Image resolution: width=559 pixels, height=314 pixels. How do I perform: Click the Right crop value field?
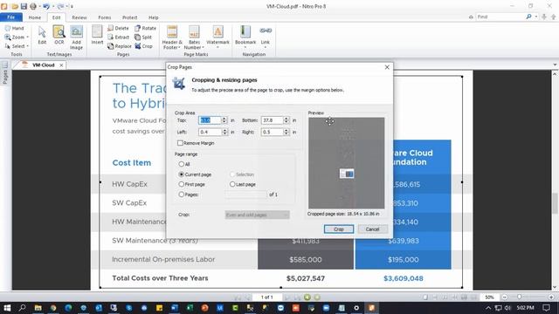click(x=273, y=132)
